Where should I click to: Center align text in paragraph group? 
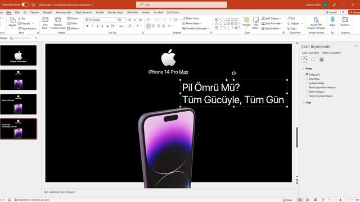154,26
